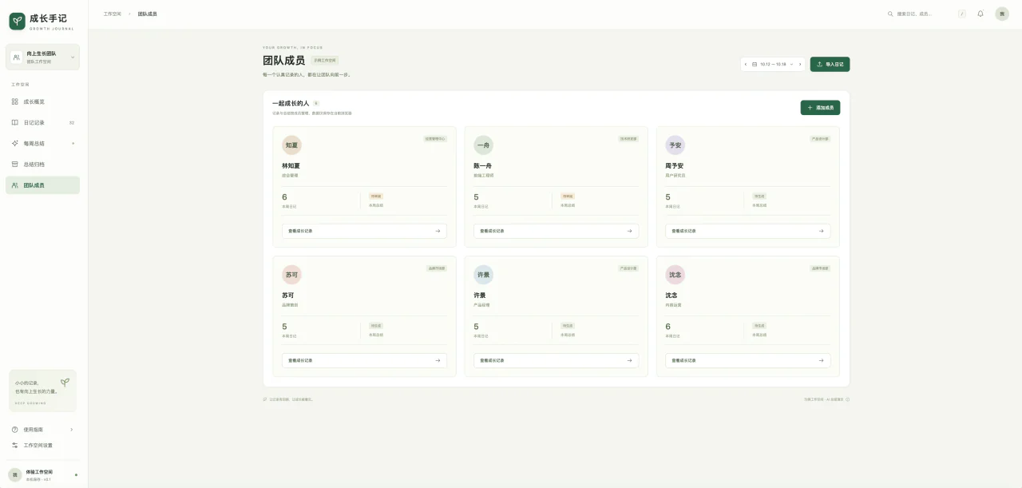Click the magnifier search icon

click(x=891, y=14)
